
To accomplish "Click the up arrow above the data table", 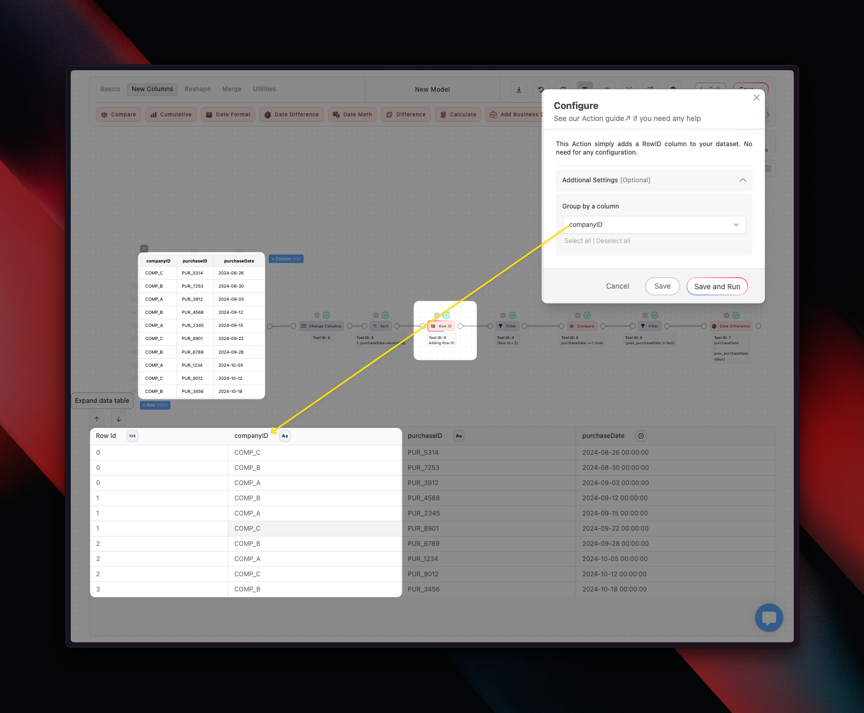I will (x=97, y=419).
